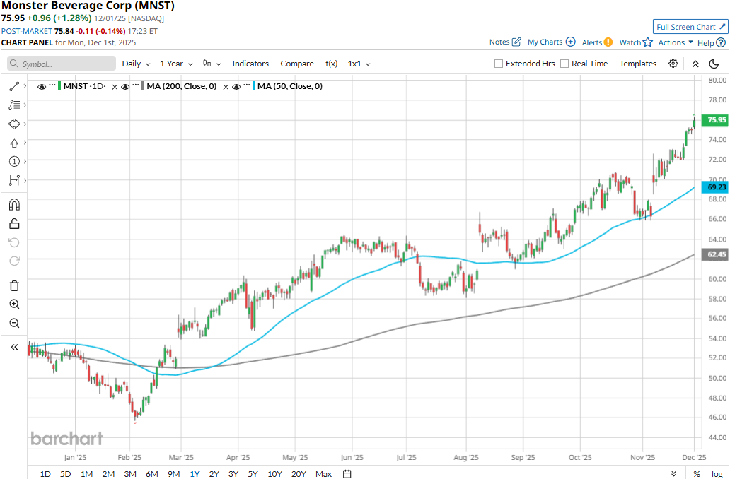Open the Templates link
This screenshot has height=479, width=730.
pyautogui.click(x=637, y=64)
